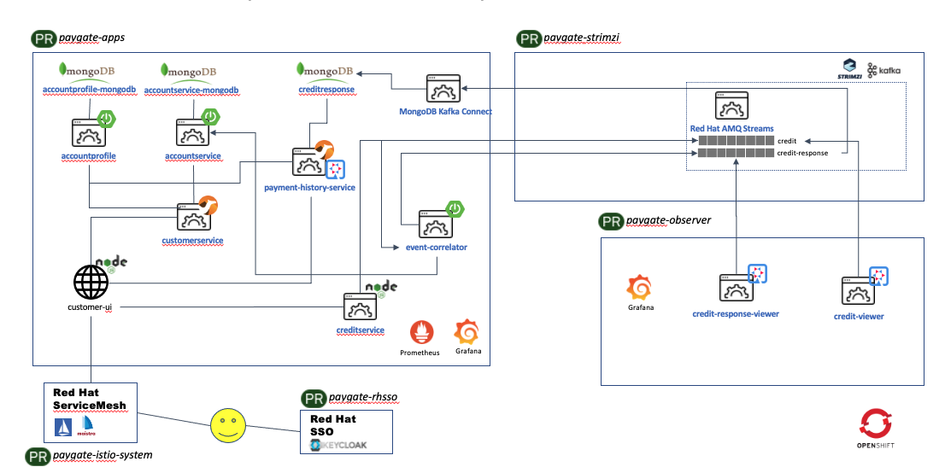Click the accountprofile service gear icon

(x=89, y=132)
